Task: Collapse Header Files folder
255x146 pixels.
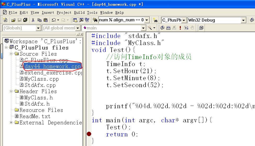Action: tap(11, 91)
